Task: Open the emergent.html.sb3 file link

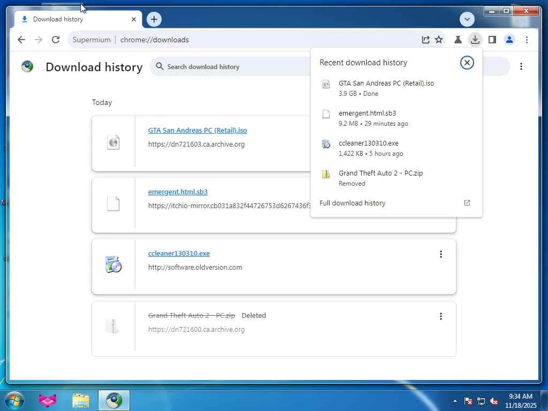Action: coord(178,192)
